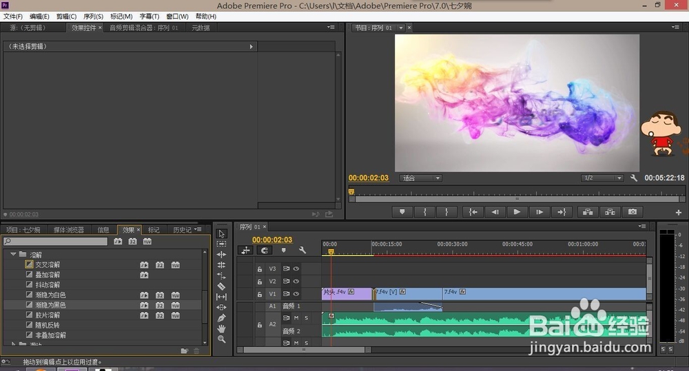Open zoom level dropdown 适合
689x371 pixels.
point(420,178)
